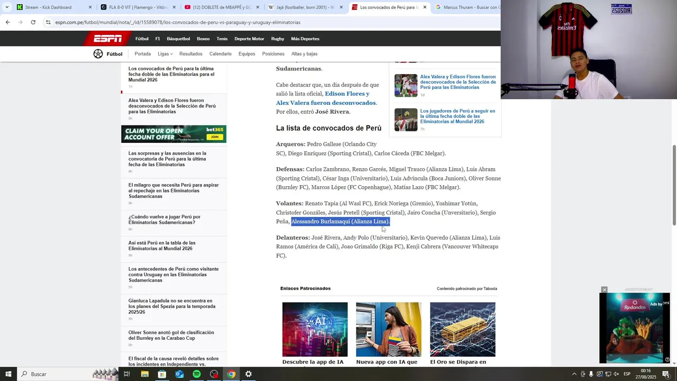Image resolution: width=677 pixels, height=381 pixels.
Task: Click Contenido patrocinado por Taboola label
Action: pyautogui.click(x=467, y=288)
